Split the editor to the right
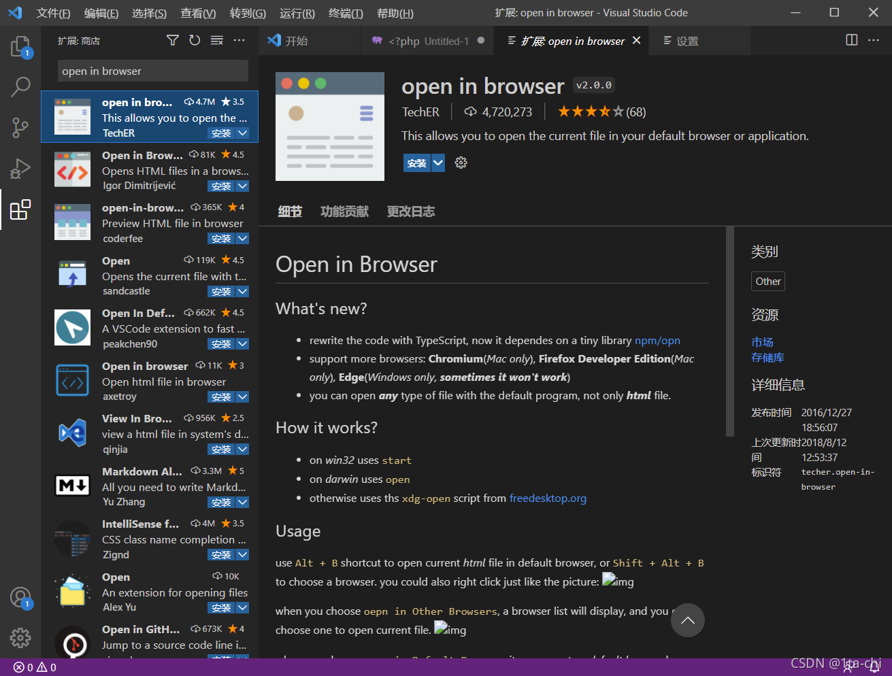Screen dimensions: 892x676 point(851,40)
